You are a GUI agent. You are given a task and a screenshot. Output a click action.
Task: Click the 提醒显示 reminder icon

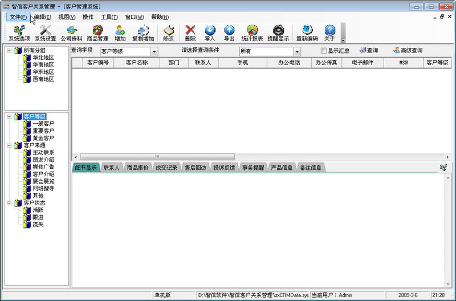tap(278, 33)
